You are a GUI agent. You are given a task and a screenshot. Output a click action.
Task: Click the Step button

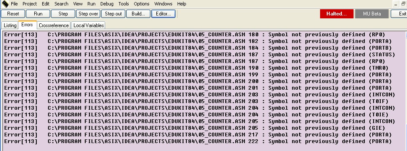pos(63,14)
